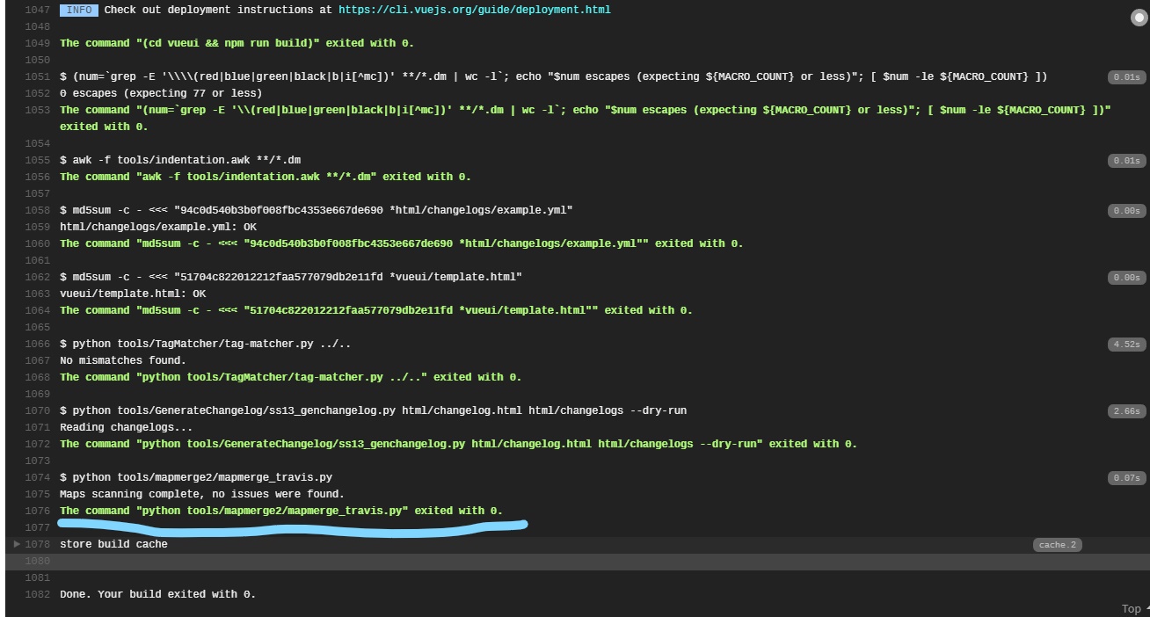1150x617 pixels.
Task: Click green 'awk -f tools/indentation.awk' exited line
Action: pyautogui.click(x=266, y=177)
